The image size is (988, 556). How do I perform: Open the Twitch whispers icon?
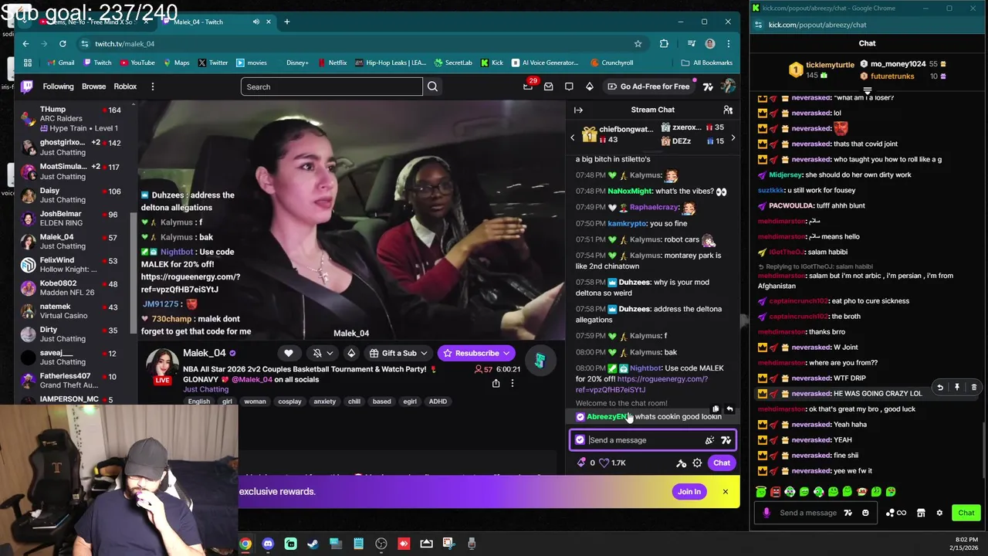pyautogui.click(x=569, y=86)
